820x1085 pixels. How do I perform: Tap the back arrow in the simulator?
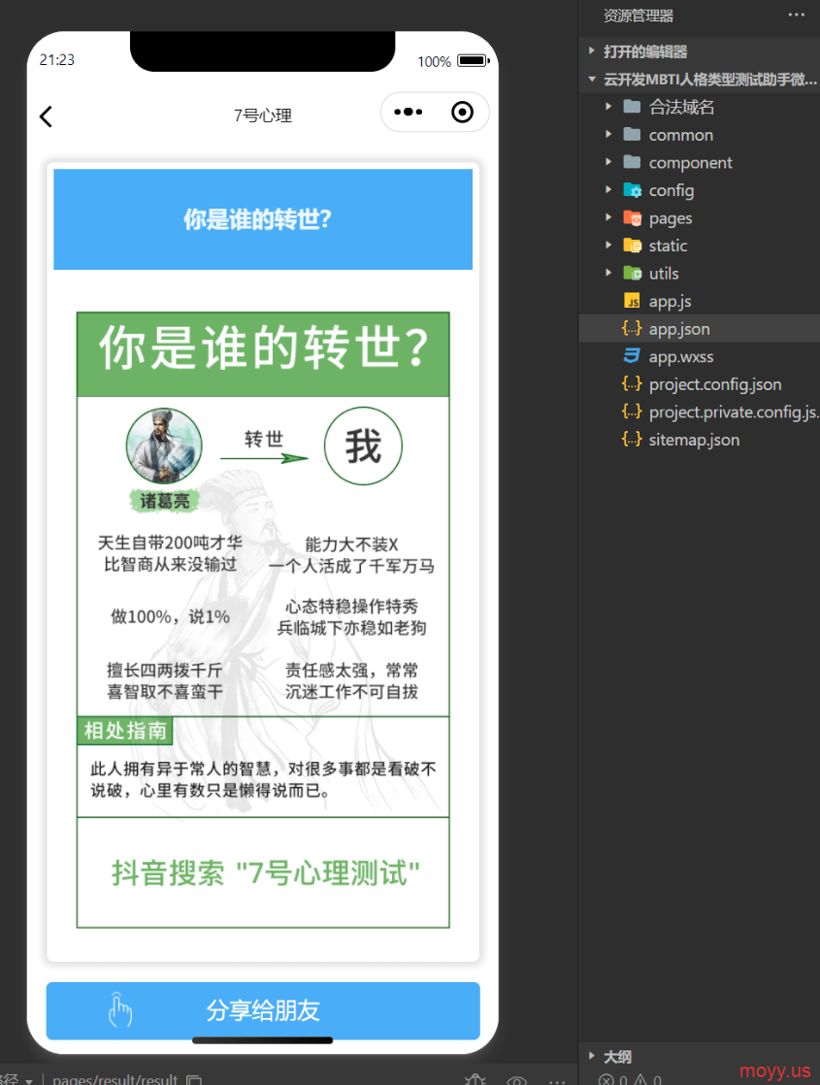46,116
